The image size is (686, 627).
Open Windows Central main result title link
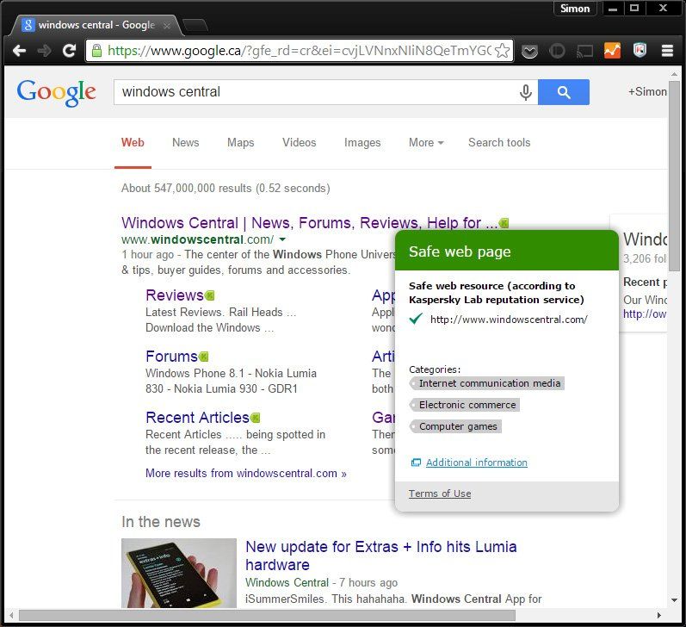(x=309, y=223)
